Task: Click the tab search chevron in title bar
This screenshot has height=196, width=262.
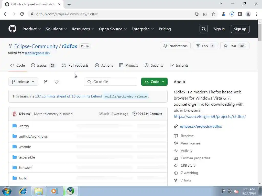Action: pyautogui.click(x=221, y=4)
